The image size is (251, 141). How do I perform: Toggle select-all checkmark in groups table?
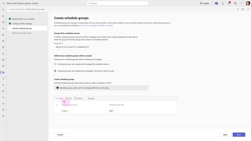coord(57,105)
